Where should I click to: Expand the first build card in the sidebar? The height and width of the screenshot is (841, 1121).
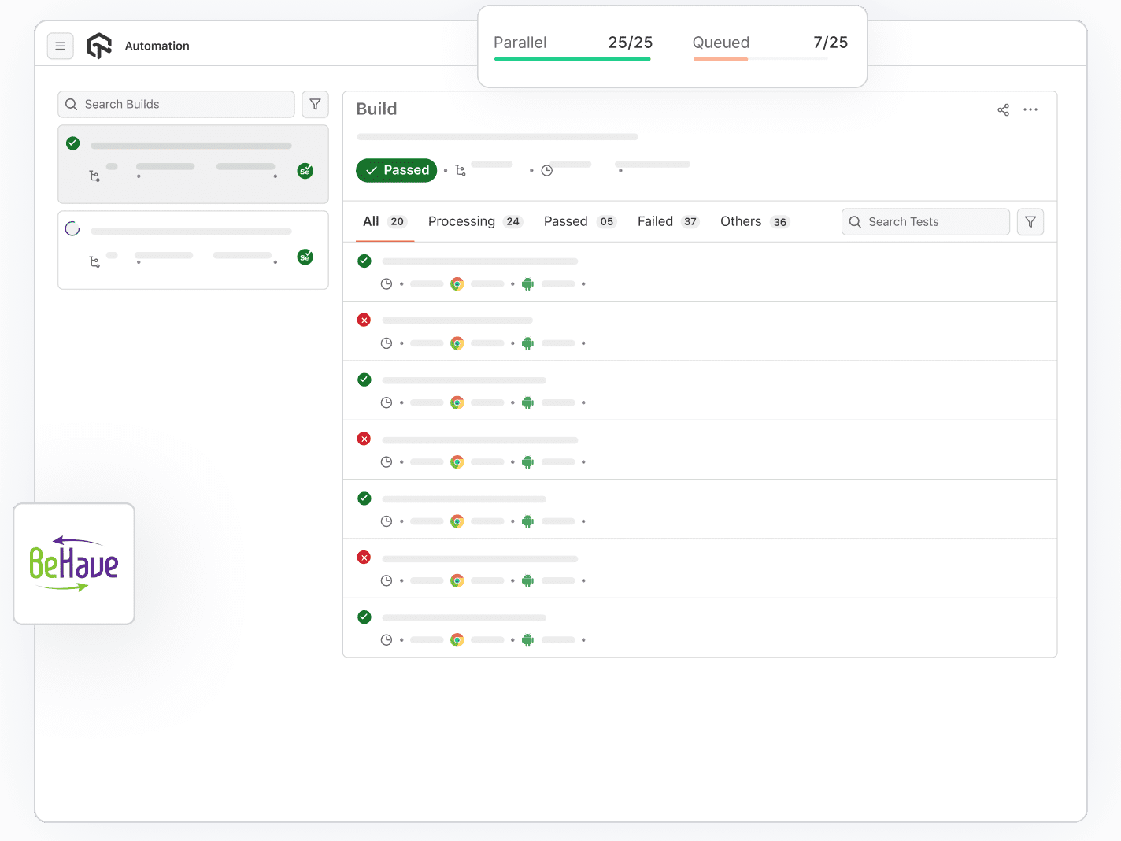coord(193,165)
